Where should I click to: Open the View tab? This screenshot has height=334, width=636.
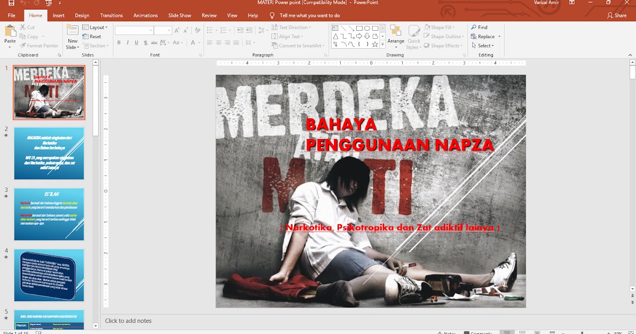coord(232,15)
